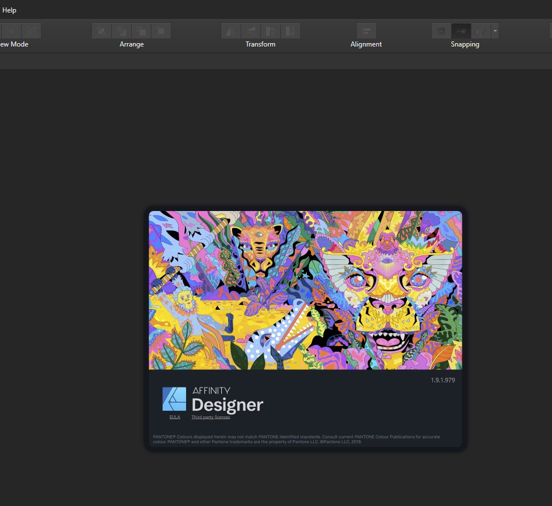Toggle the Snapping magnet button
This screenshot has height=506, width=552.
coord(480,31)
